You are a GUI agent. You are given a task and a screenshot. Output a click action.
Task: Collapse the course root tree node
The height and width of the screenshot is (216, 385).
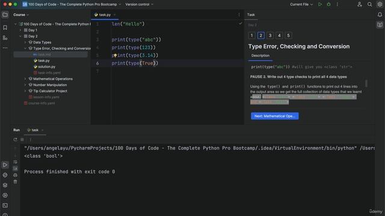[16, 24]
